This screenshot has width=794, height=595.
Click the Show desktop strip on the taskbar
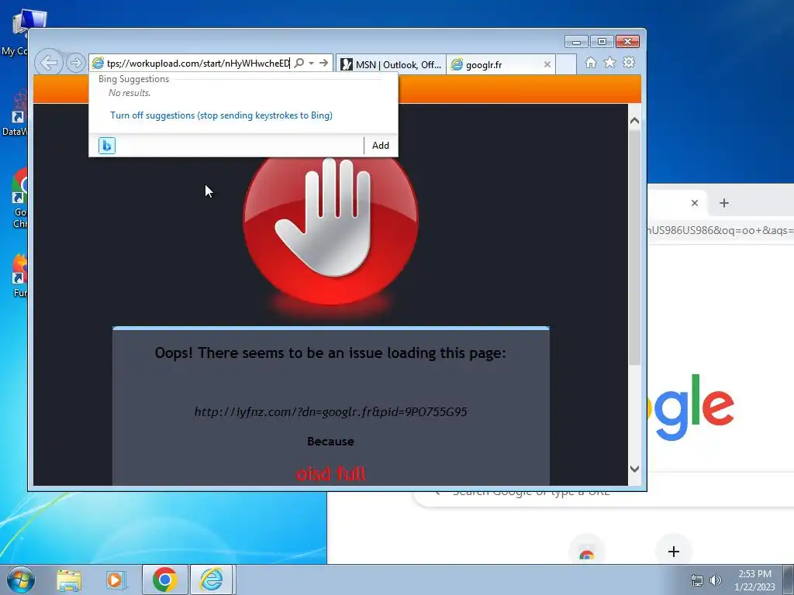pyautogui.click(x=789, y=580)
